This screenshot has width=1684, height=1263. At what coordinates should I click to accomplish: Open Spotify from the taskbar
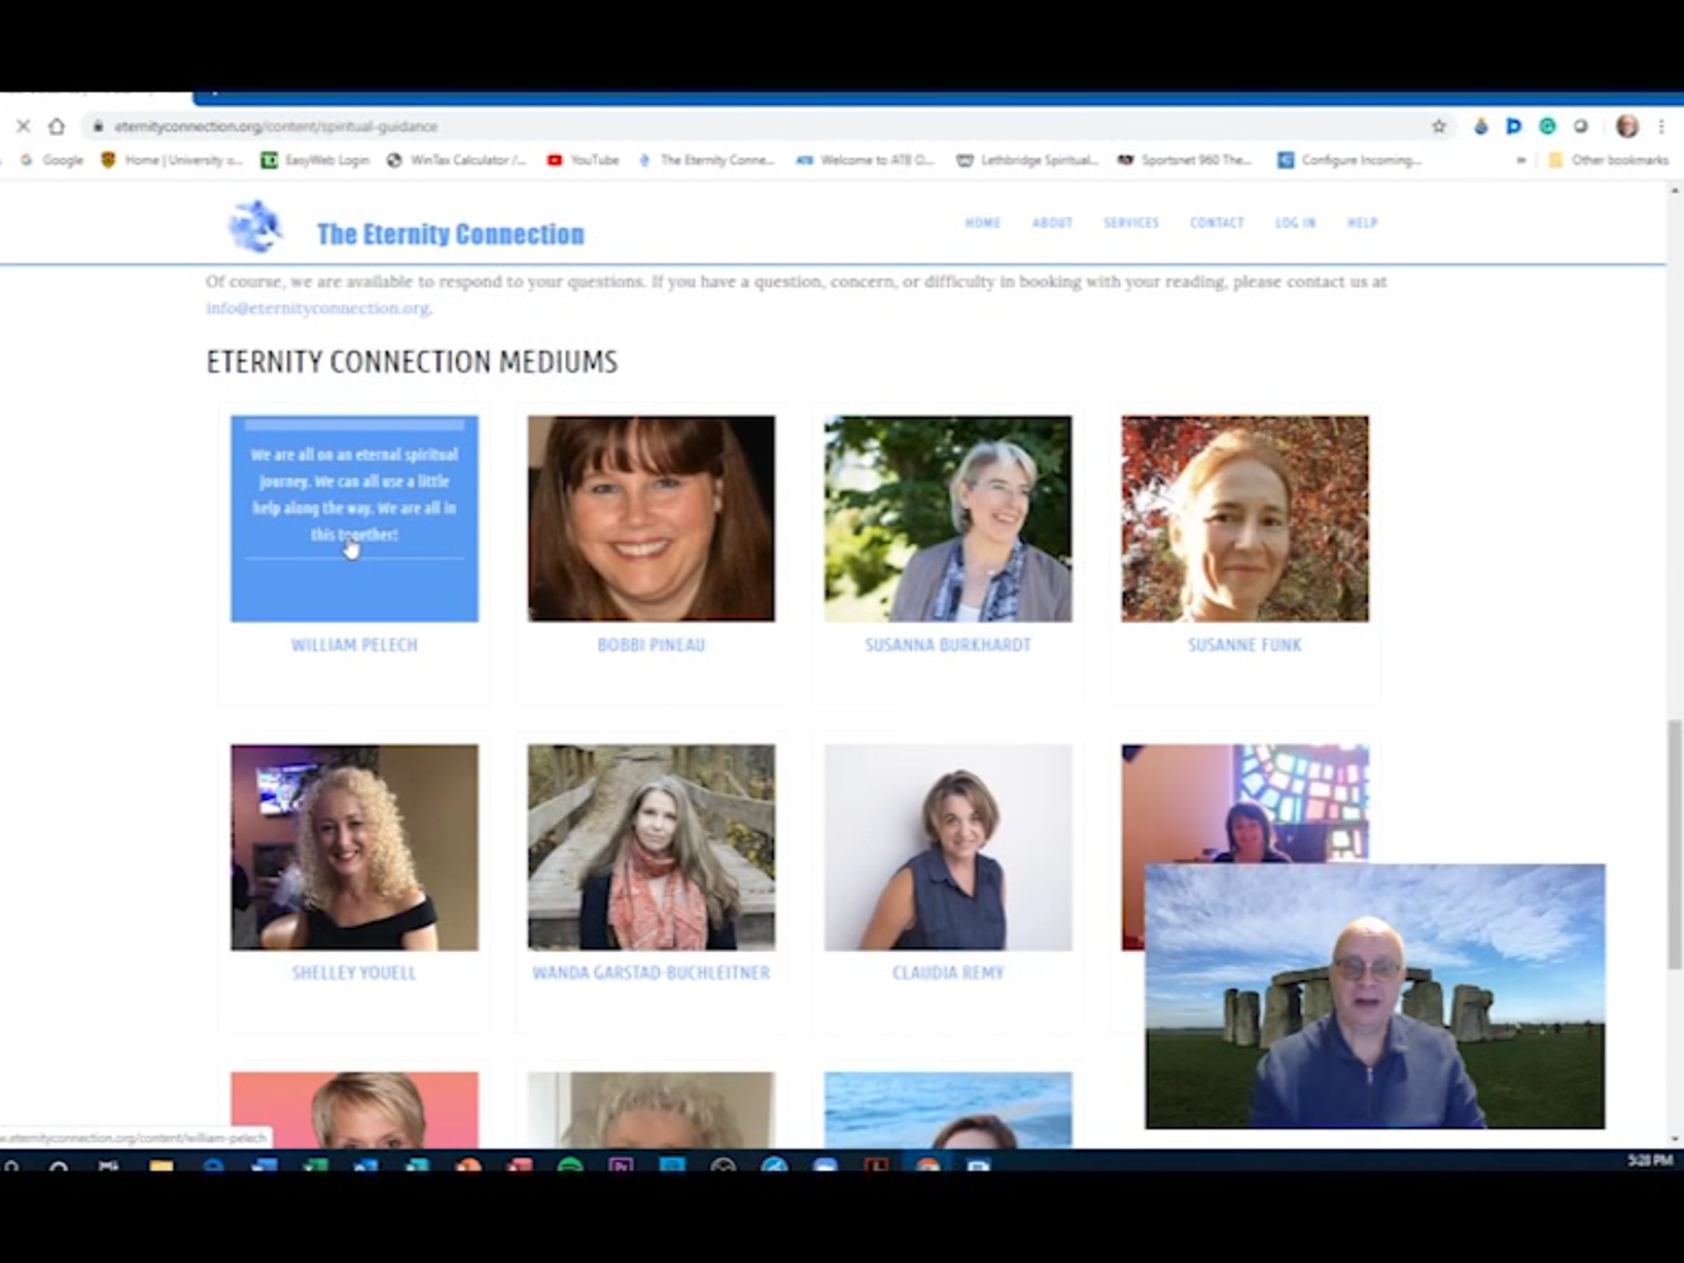click(570, 1165)
